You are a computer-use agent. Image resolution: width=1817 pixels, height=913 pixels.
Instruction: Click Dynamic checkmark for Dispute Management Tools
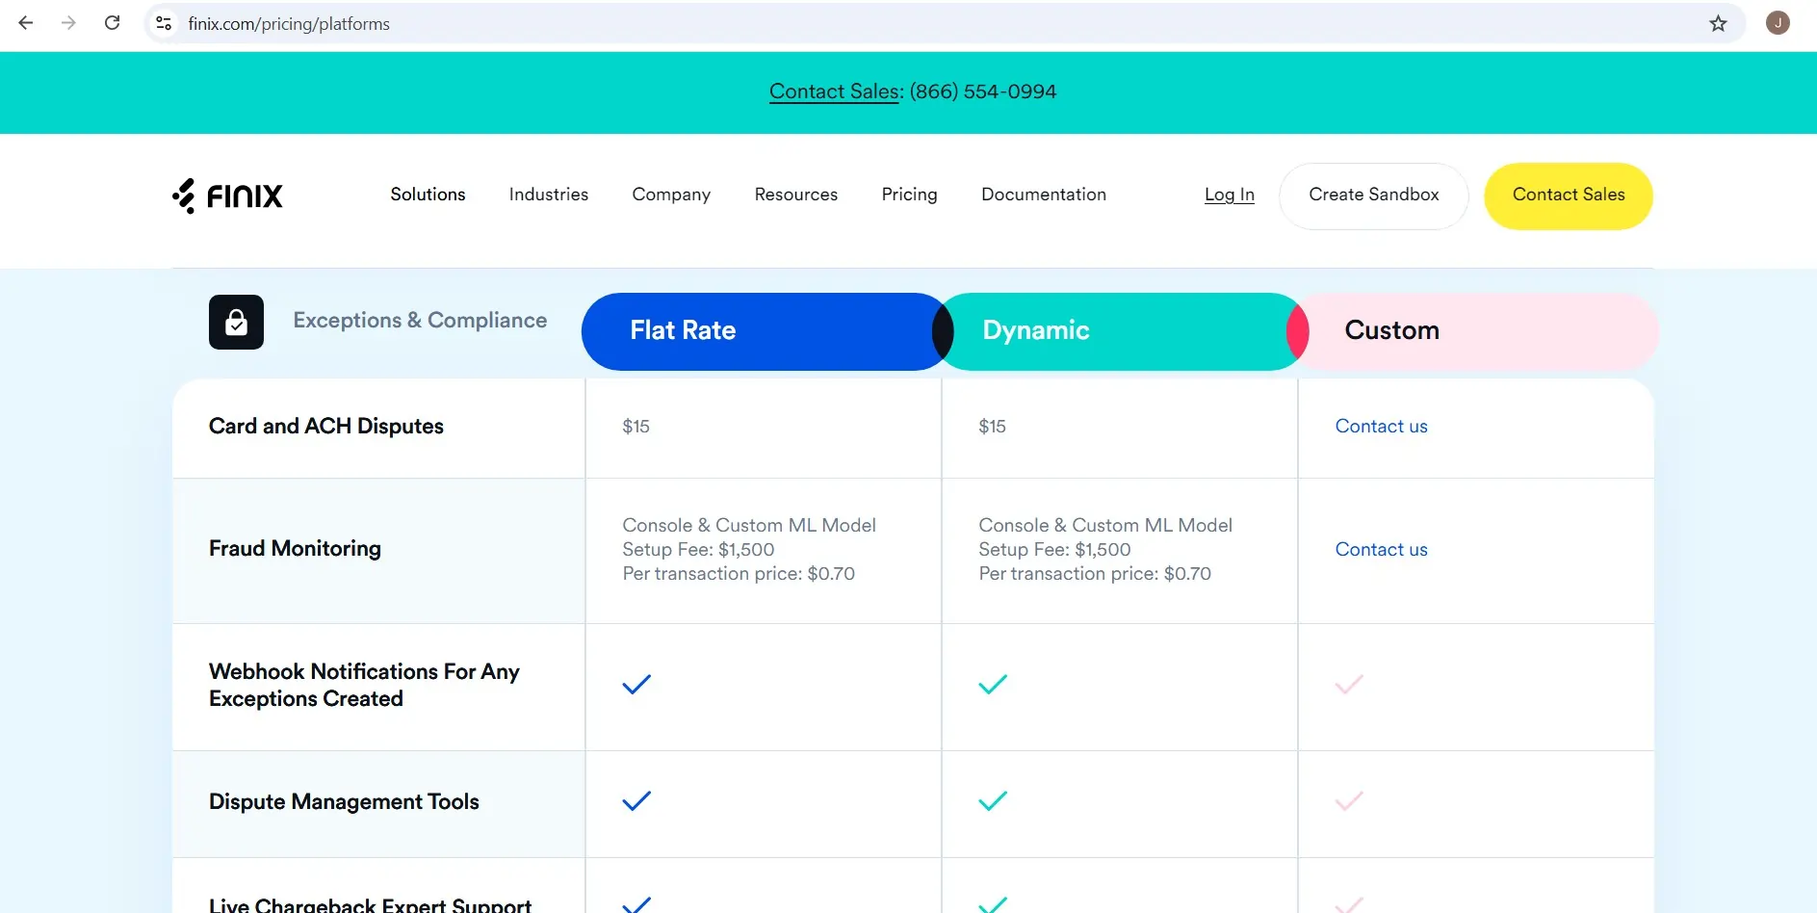coord(993,801)
